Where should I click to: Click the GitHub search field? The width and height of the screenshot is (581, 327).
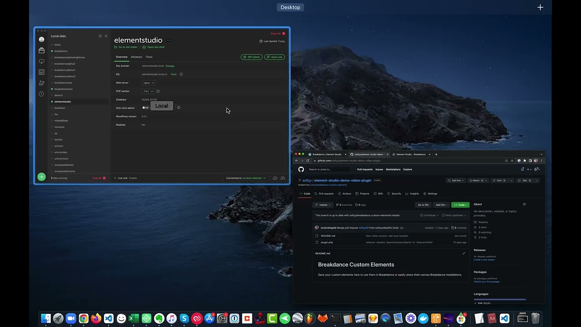tap(330, 169)
